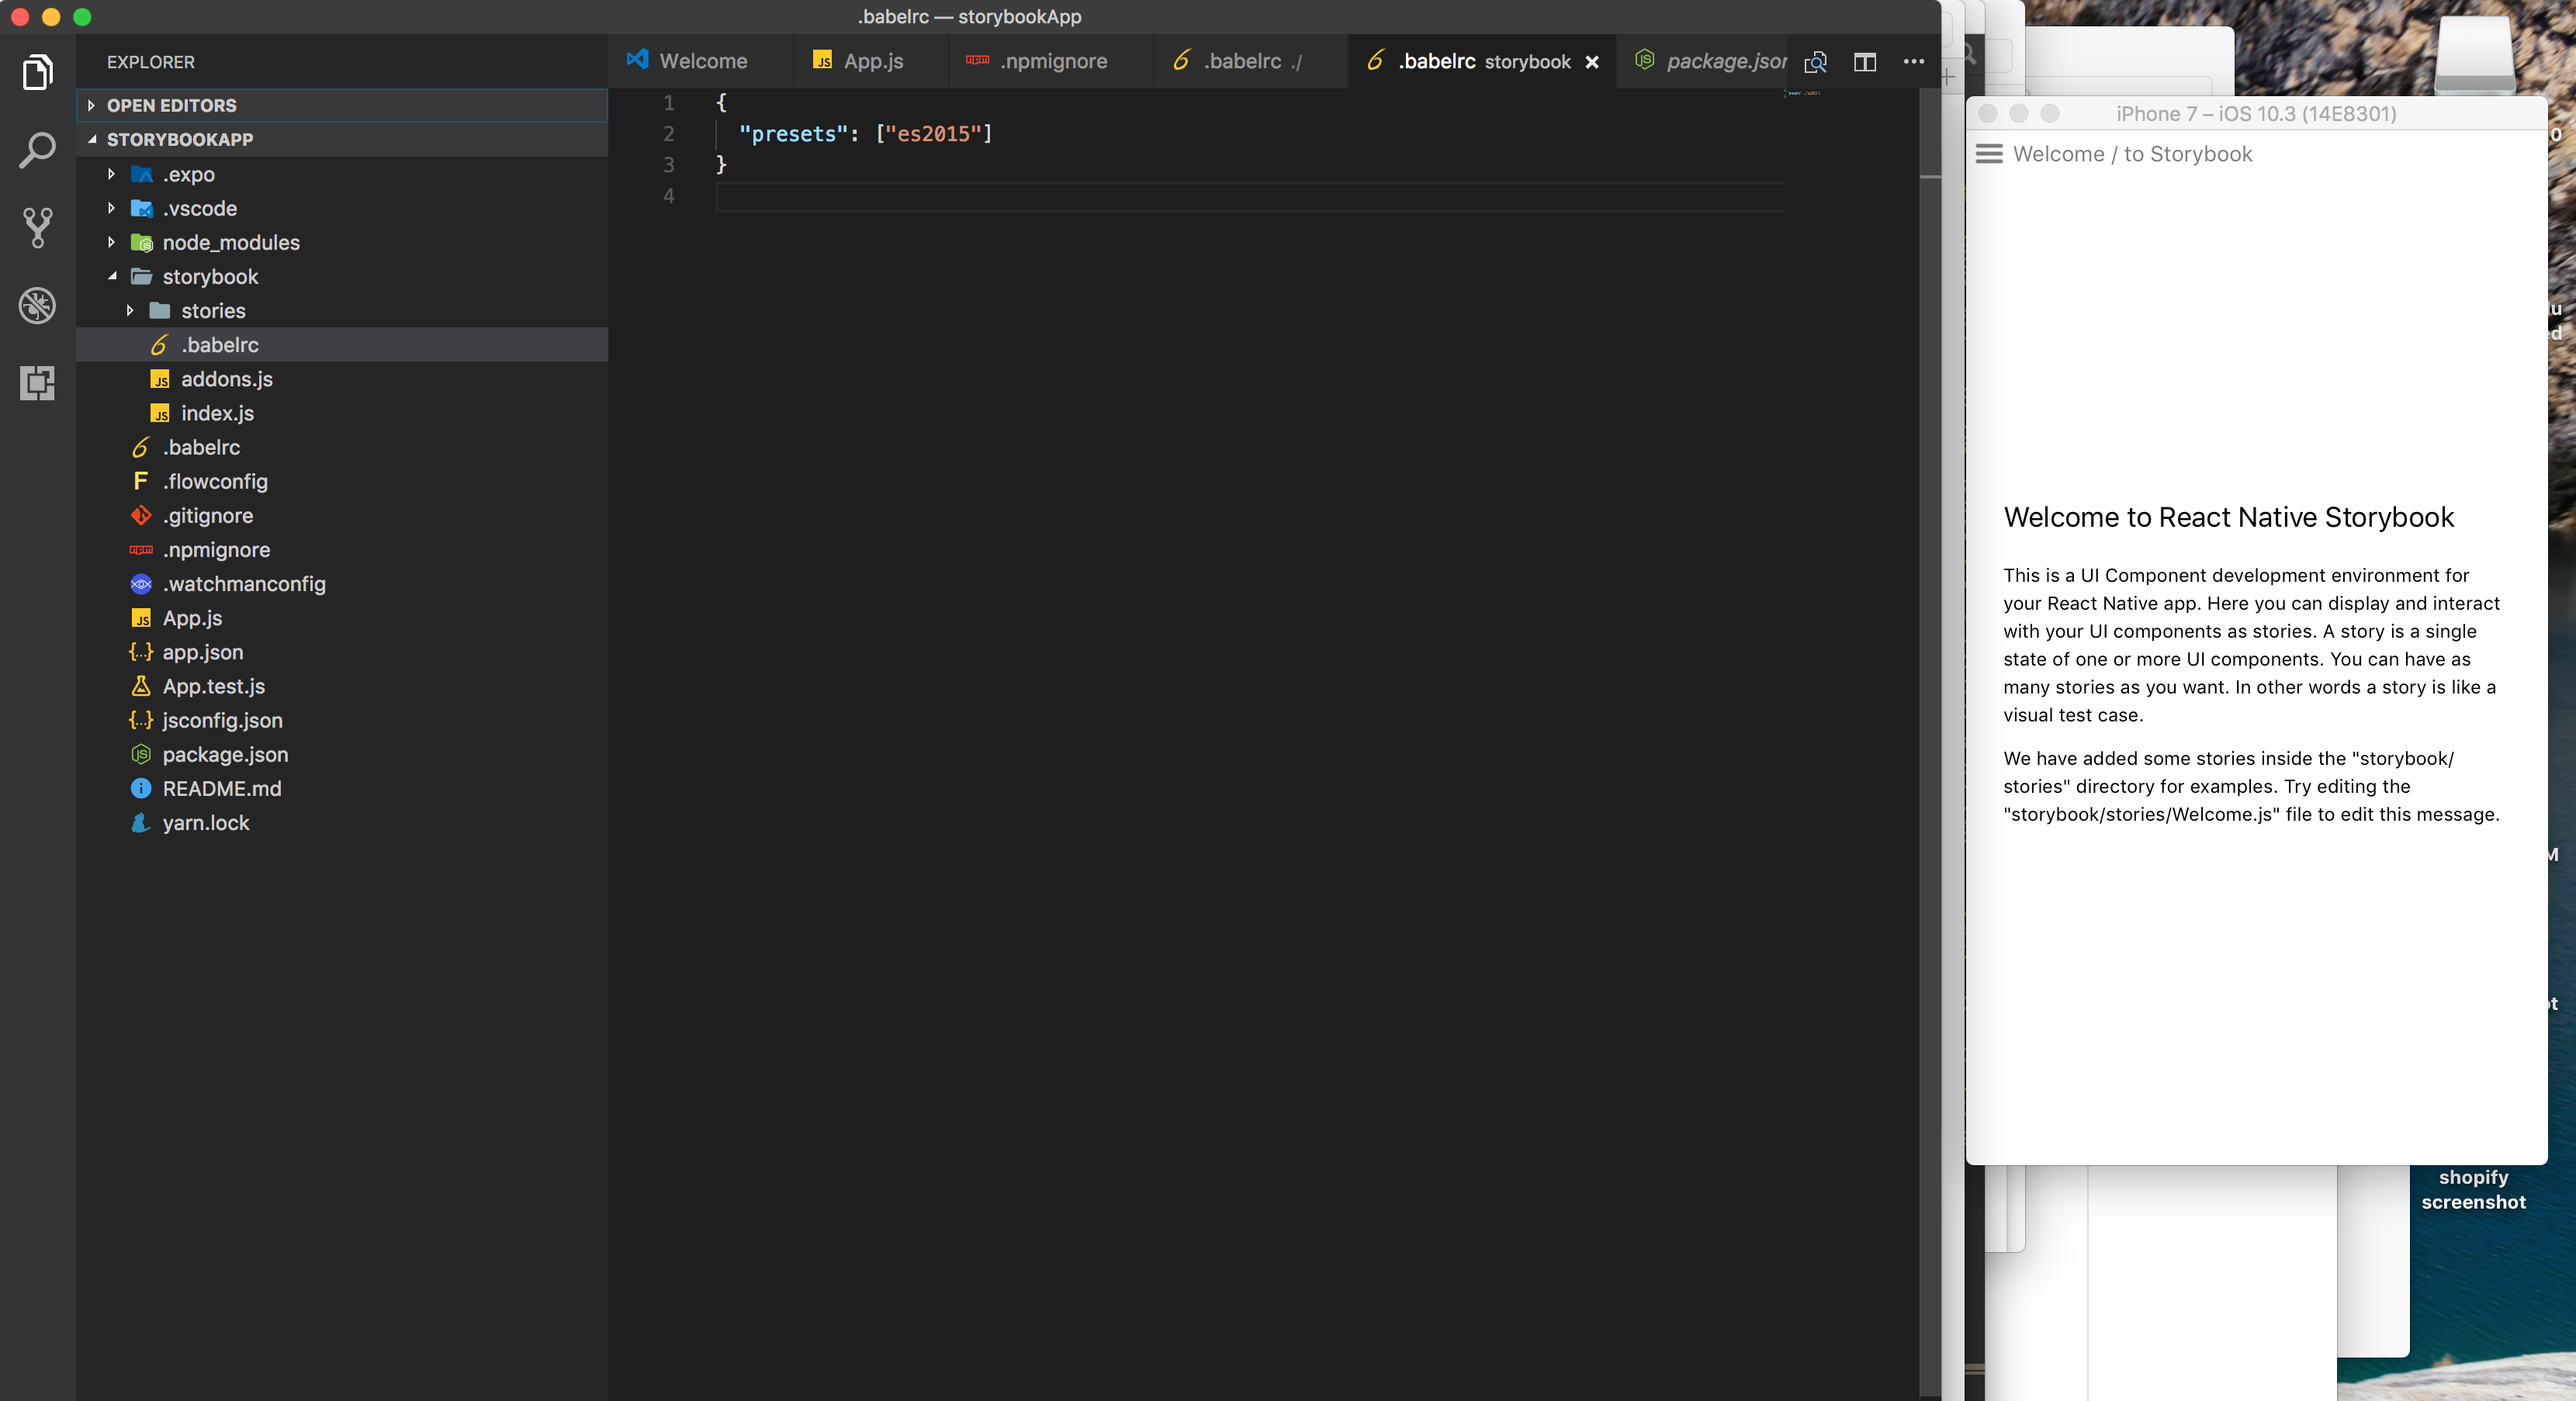The image size is (2576, 1401).
Task: Open the hamburger menu in Storybook simulator
Action: click(x=1989, y=154)
